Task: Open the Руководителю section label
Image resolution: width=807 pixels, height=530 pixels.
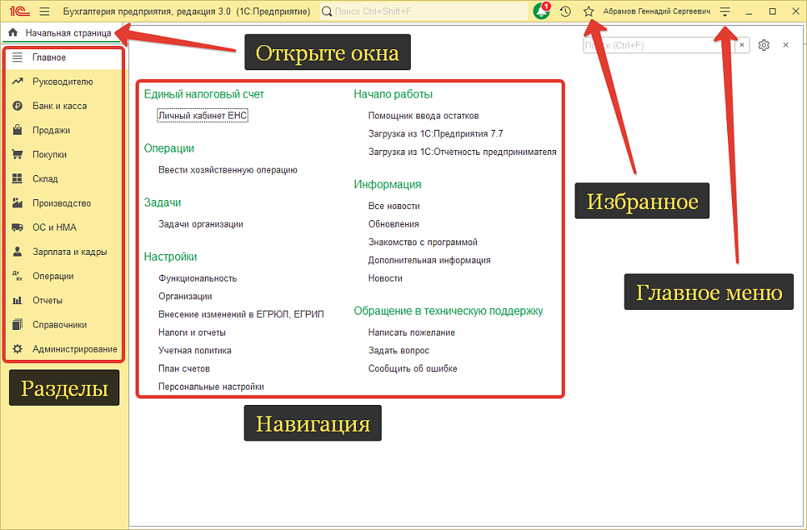Action: click(x=63, y=81)
